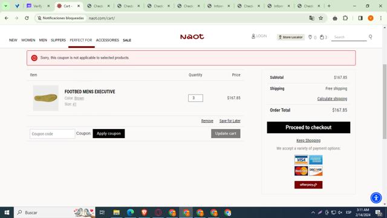Open Task View on the taskbar

(102, 213)
